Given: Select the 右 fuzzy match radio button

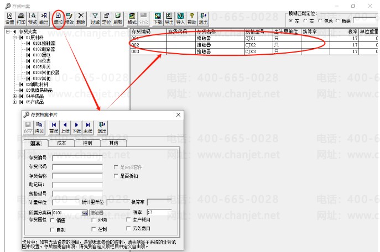Looking at the screenshot, I should point(305,21).
